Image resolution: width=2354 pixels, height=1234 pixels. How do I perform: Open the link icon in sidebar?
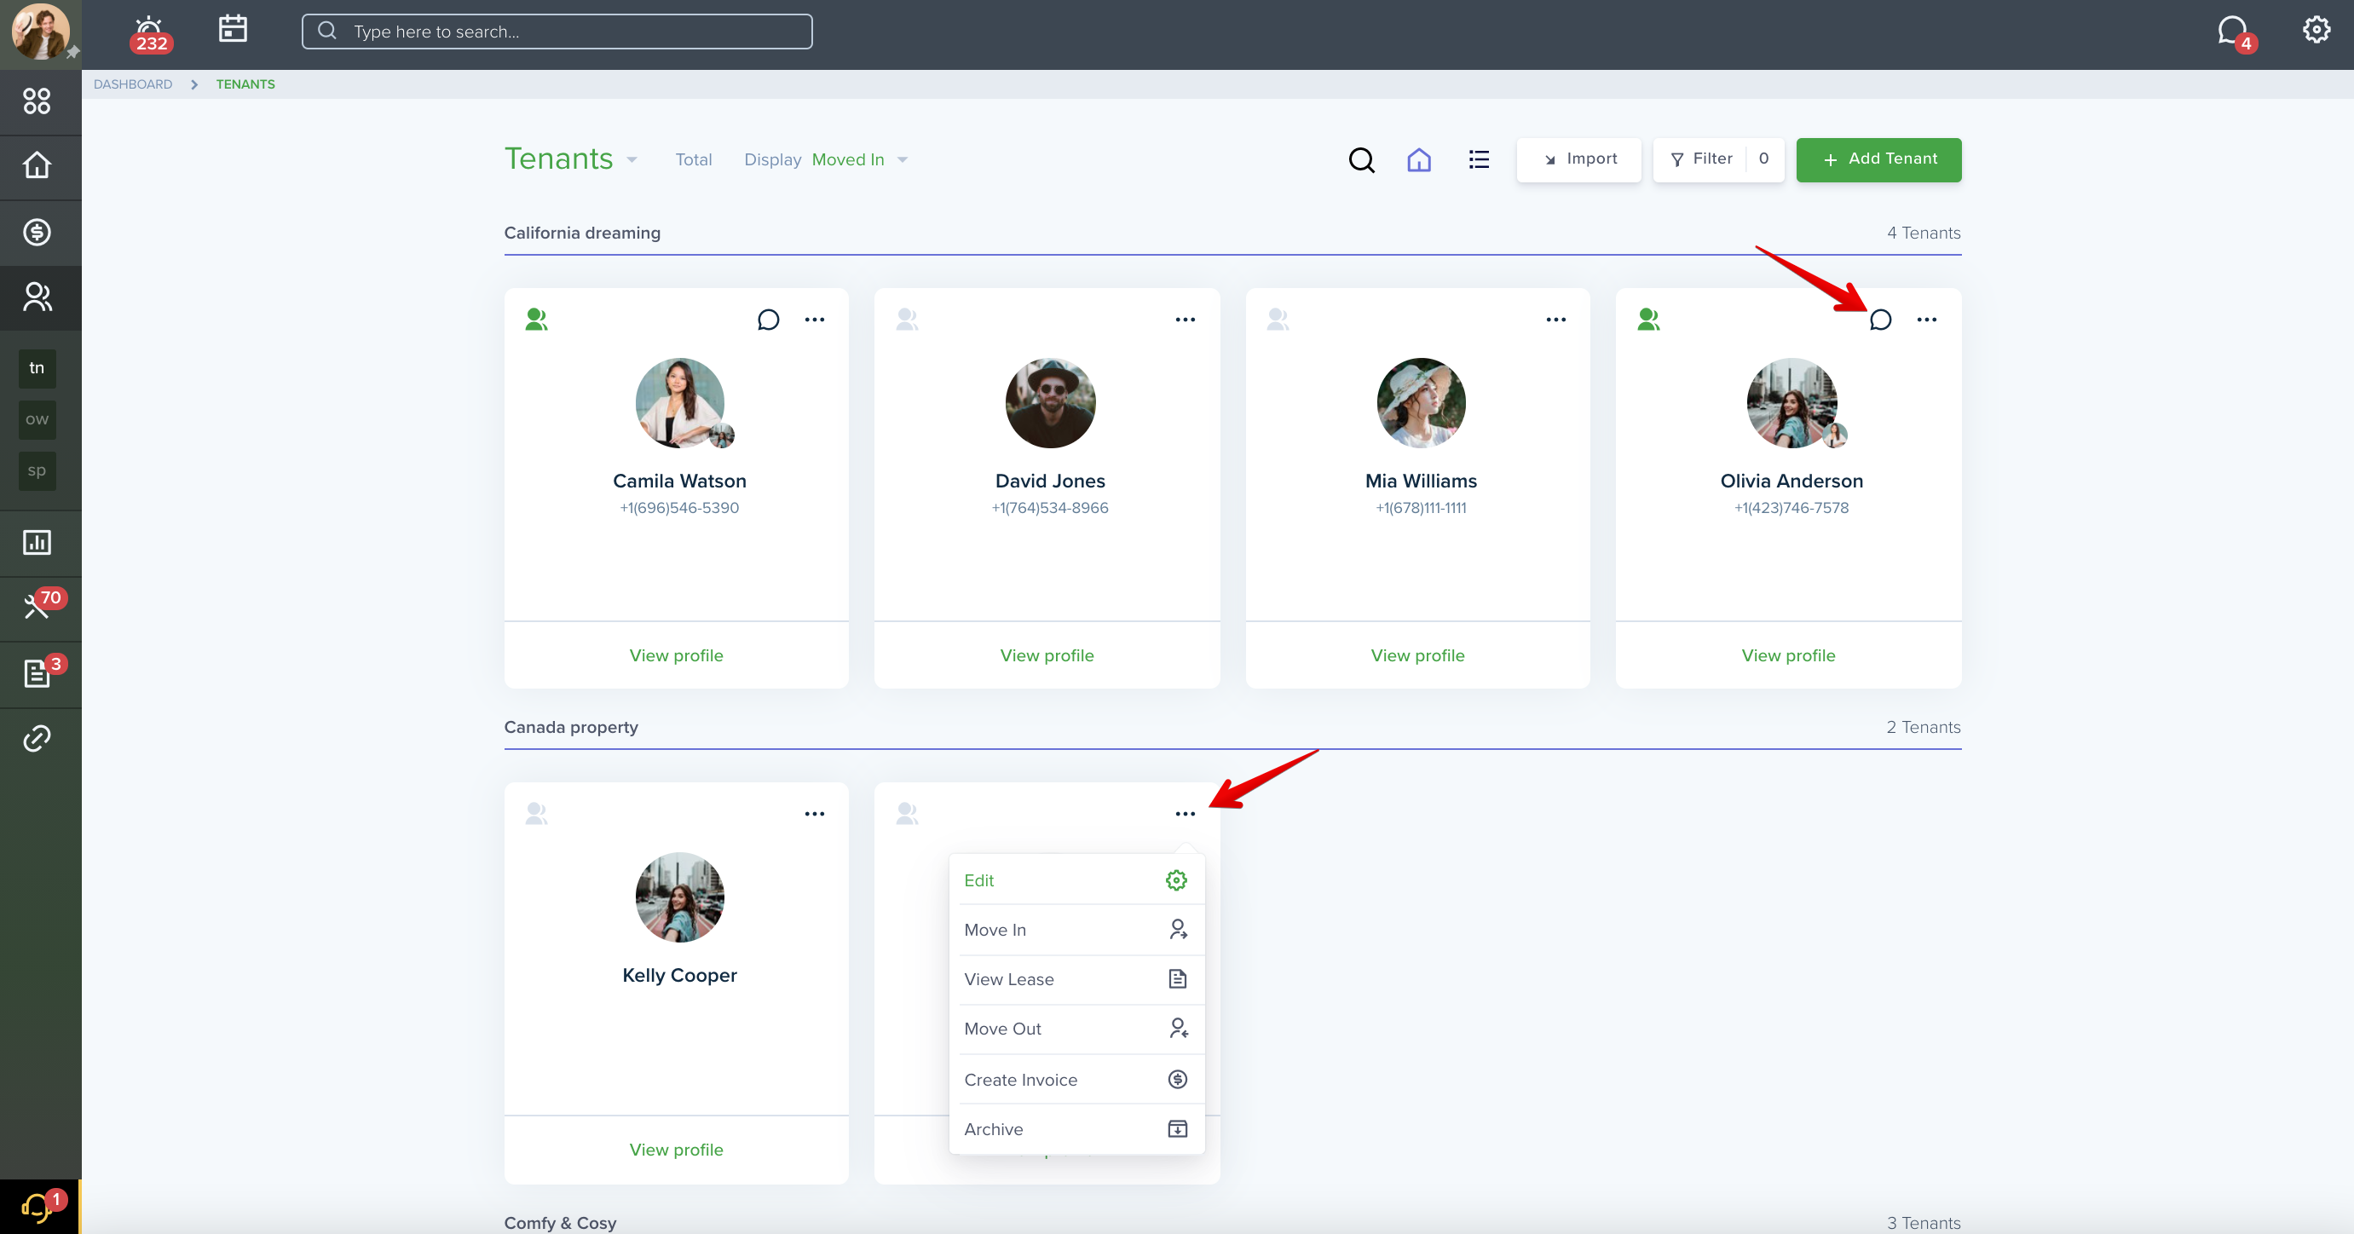click(37, 738)
